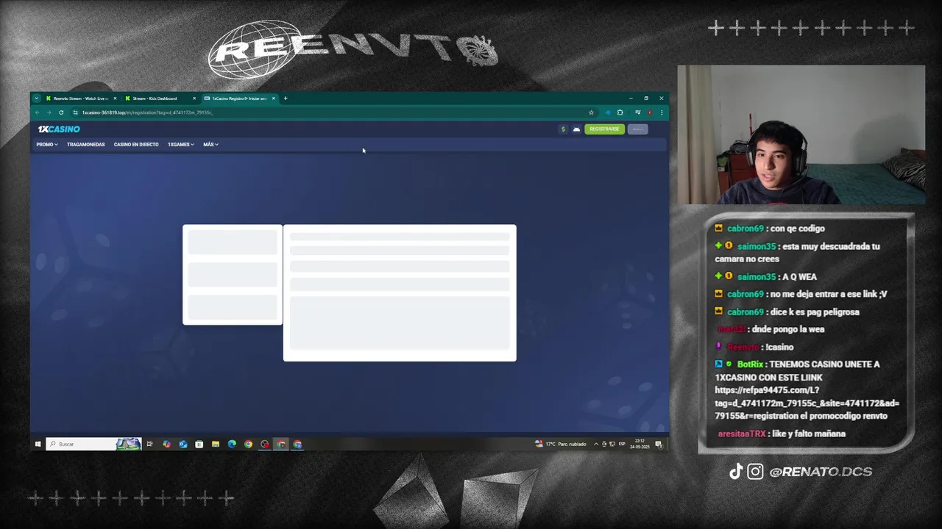This screenshot has width=942, height=529.
Task: Bookmark page with the star icon
Action: [x=591, y=112]
